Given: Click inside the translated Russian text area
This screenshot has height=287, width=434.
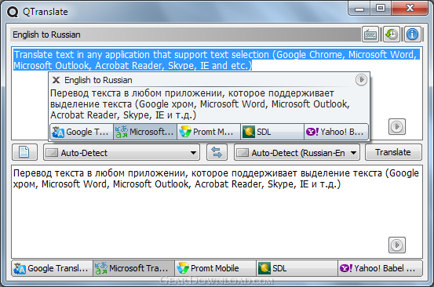Looking at the screenshot, I should click(x=217, y=212).
